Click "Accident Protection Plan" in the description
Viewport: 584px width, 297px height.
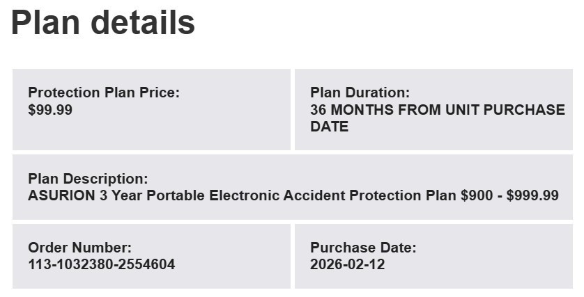tap(370, 195)
